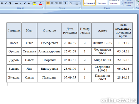Toggle justify text alignment
The height and width of the screenshot is (104, 139).
click(60, 3)
